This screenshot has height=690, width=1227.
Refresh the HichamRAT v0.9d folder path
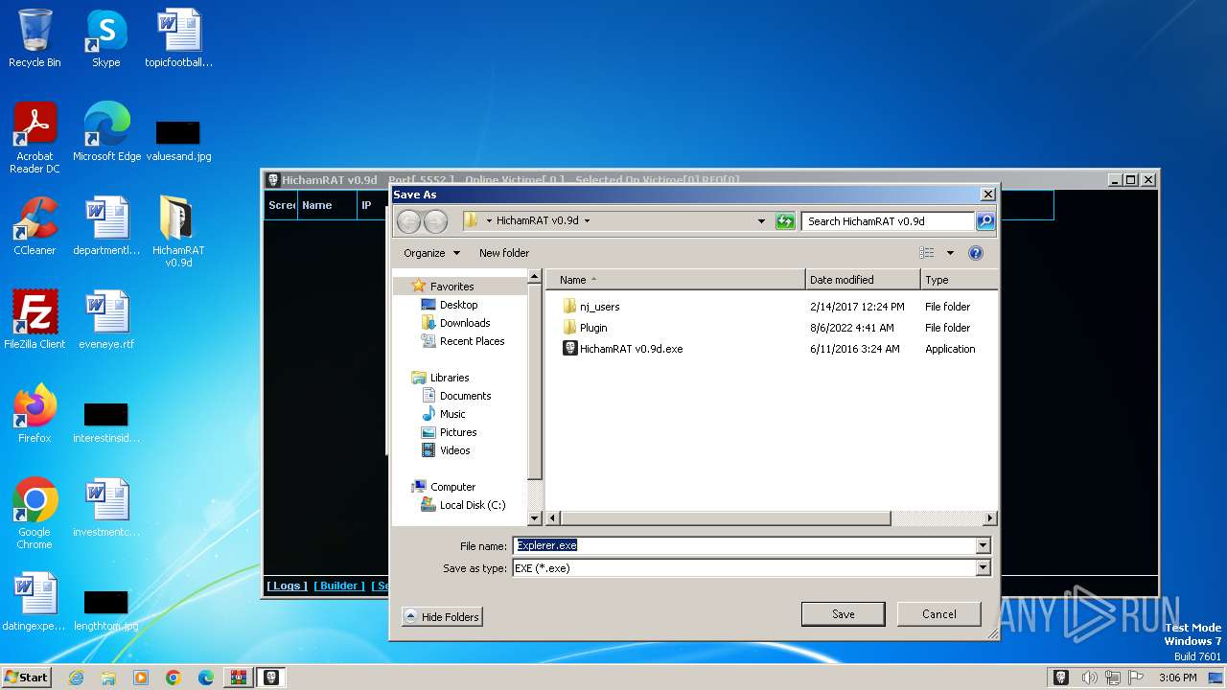point(785,221)
